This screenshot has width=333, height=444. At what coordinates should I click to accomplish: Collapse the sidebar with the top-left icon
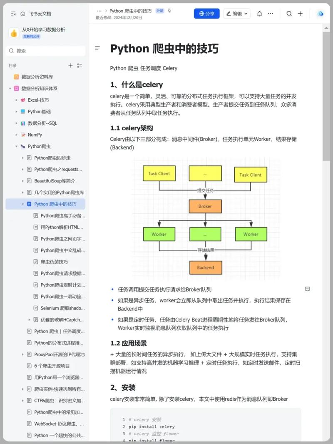click(x=13, y=13)
